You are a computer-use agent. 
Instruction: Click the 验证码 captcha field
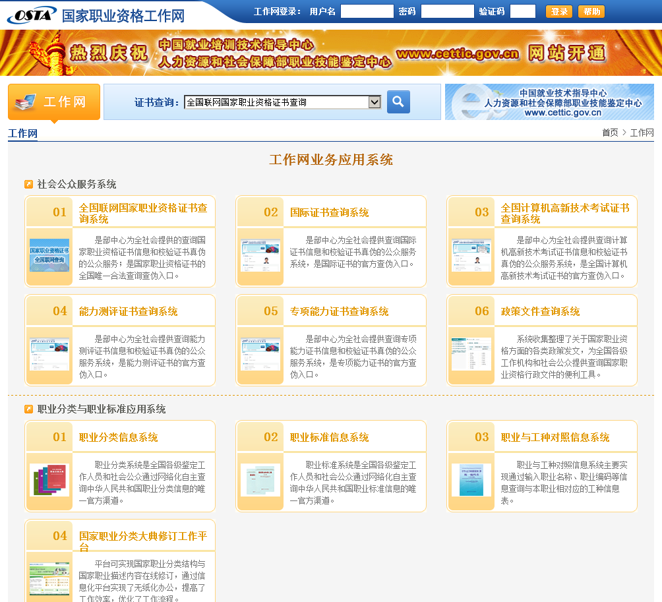523,11
